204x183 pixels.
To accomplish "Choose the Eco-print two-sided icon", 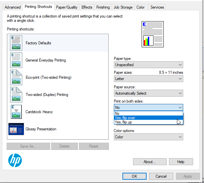I will pos(16,77).
